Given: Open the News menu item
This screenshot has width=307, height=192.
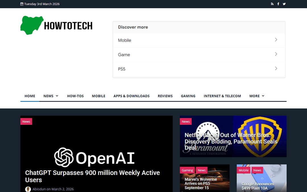Looking at the screenshot, I should (48, 96).
